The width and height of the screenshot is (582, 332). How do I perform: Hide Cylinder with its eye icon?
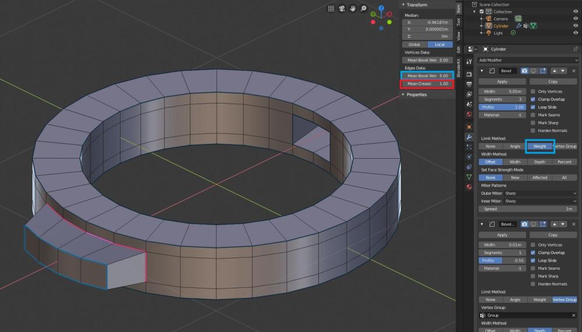[x=576, y=26]
